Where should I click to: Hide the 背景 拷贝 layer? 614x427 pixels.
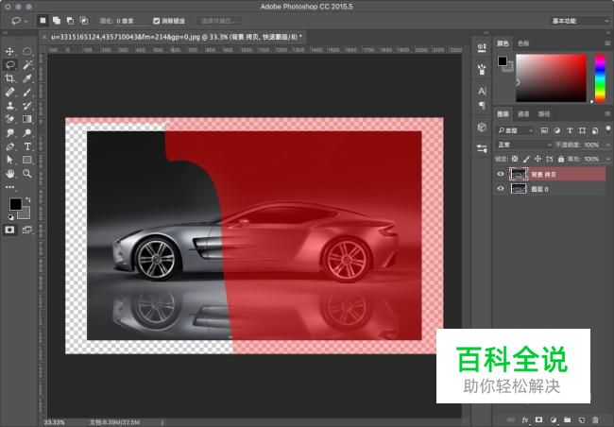pos(501,174)
